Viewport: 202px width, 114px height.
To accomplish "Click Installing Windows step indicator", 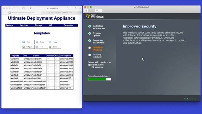I will pos(90,48).
